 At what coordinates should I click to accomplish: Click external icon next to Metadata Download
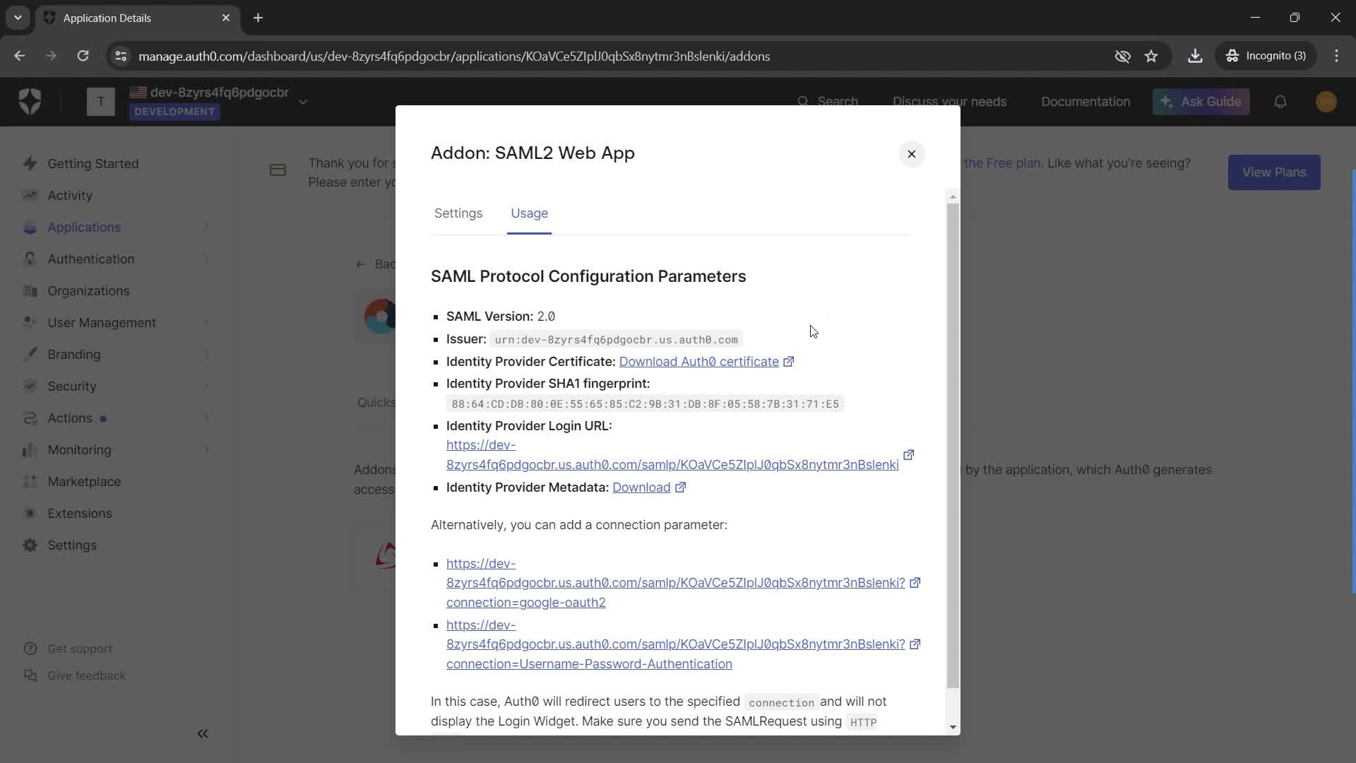point(680,487)
